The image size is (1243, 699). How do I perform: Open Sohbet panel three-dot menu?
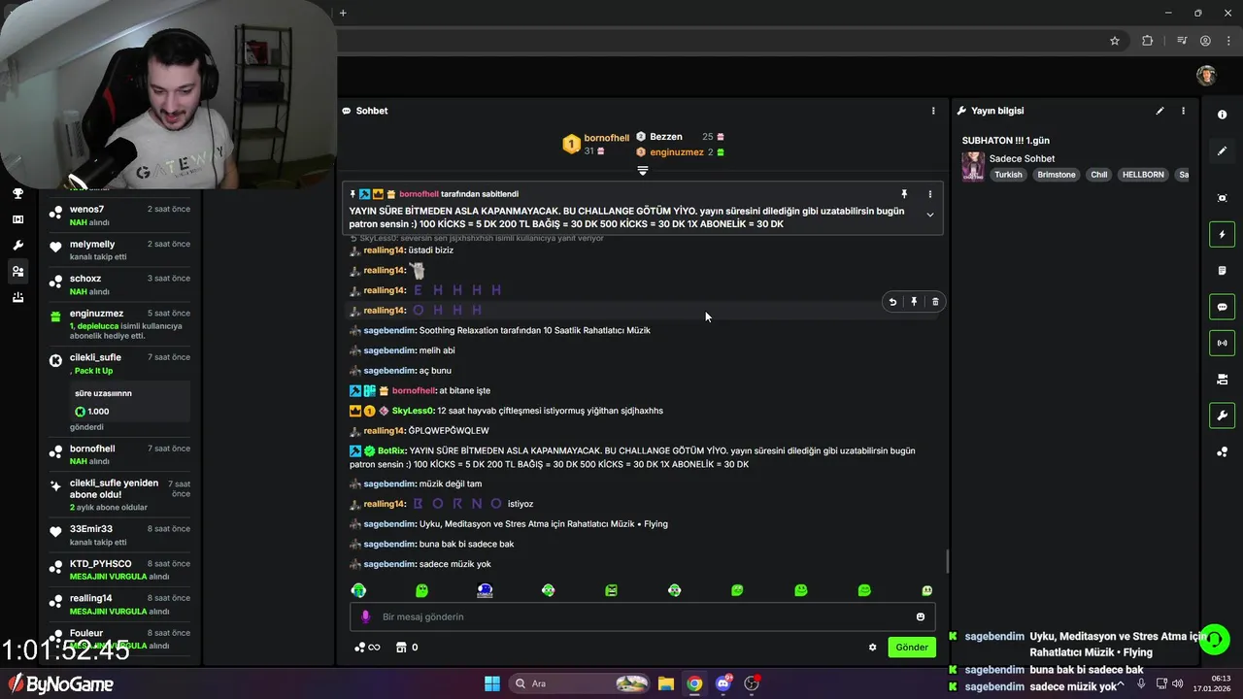point(933,111)
